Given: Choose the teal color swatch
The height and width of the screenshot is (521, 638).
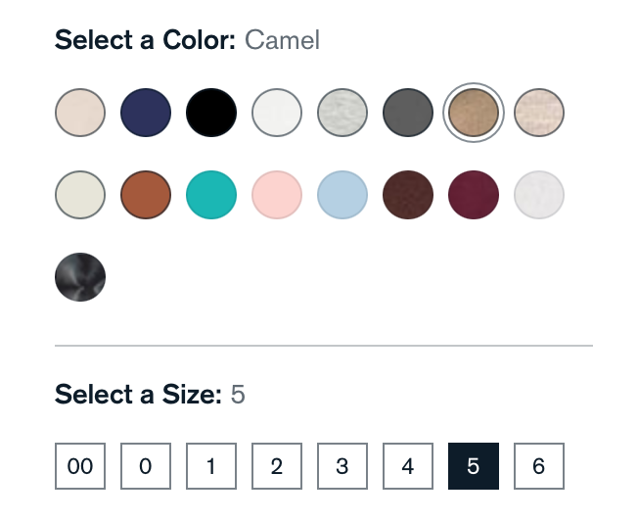Looking at the screenshot, I should click(211, 195).
